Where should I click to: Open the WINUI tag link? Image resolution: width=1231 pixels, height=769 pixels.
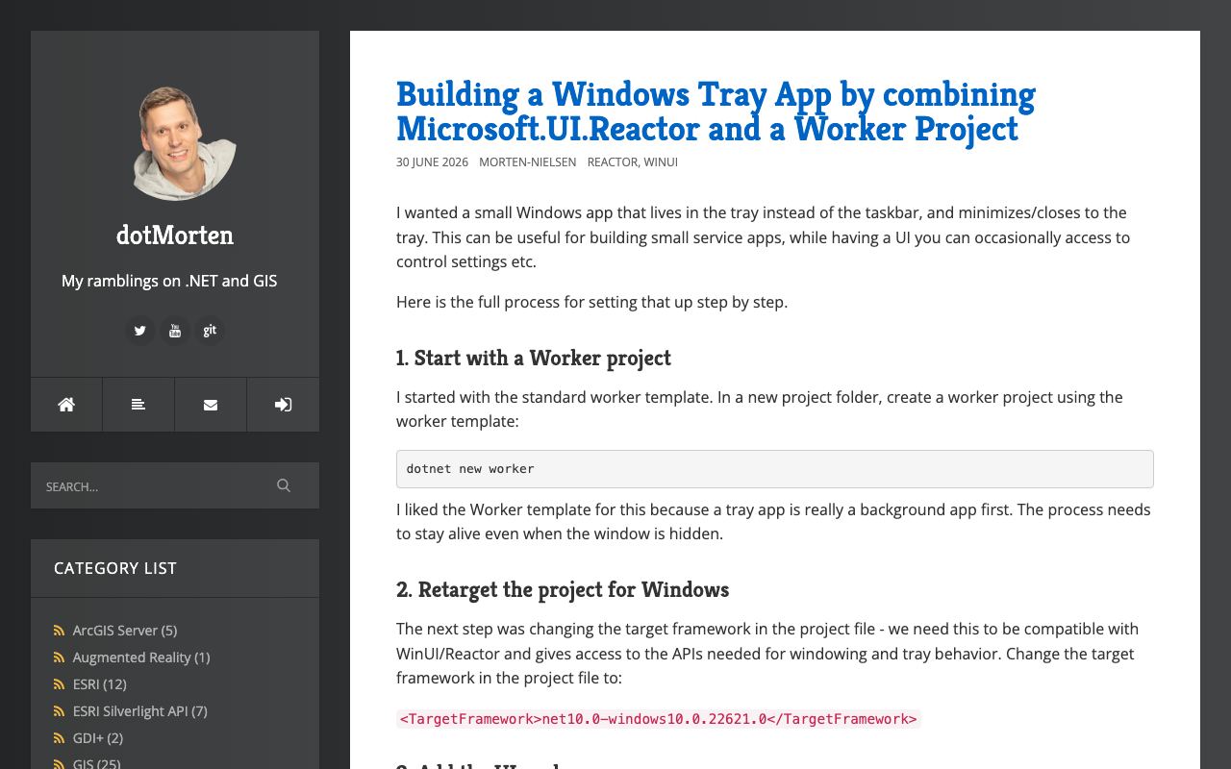[661, 162]
